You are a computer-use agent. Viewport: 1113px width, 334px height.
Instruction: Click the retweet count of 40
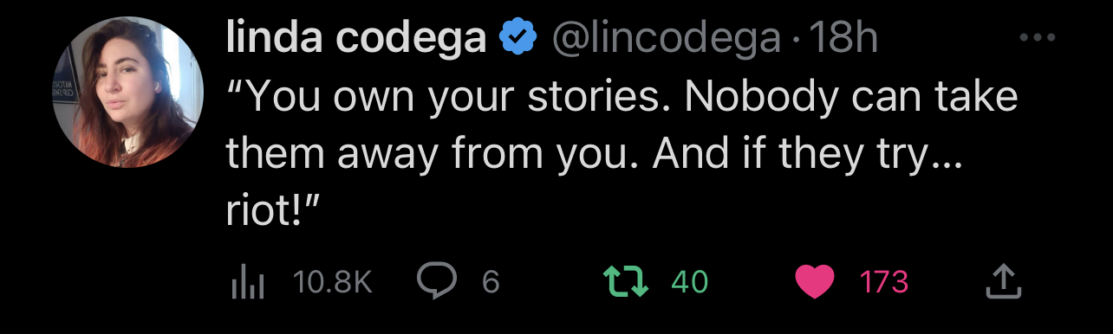(690, 282)
